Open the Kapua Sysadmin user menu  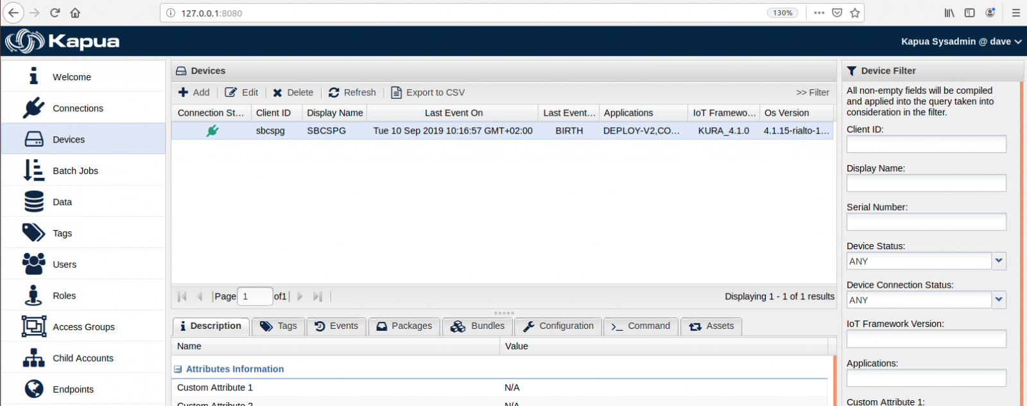point(961,42)
